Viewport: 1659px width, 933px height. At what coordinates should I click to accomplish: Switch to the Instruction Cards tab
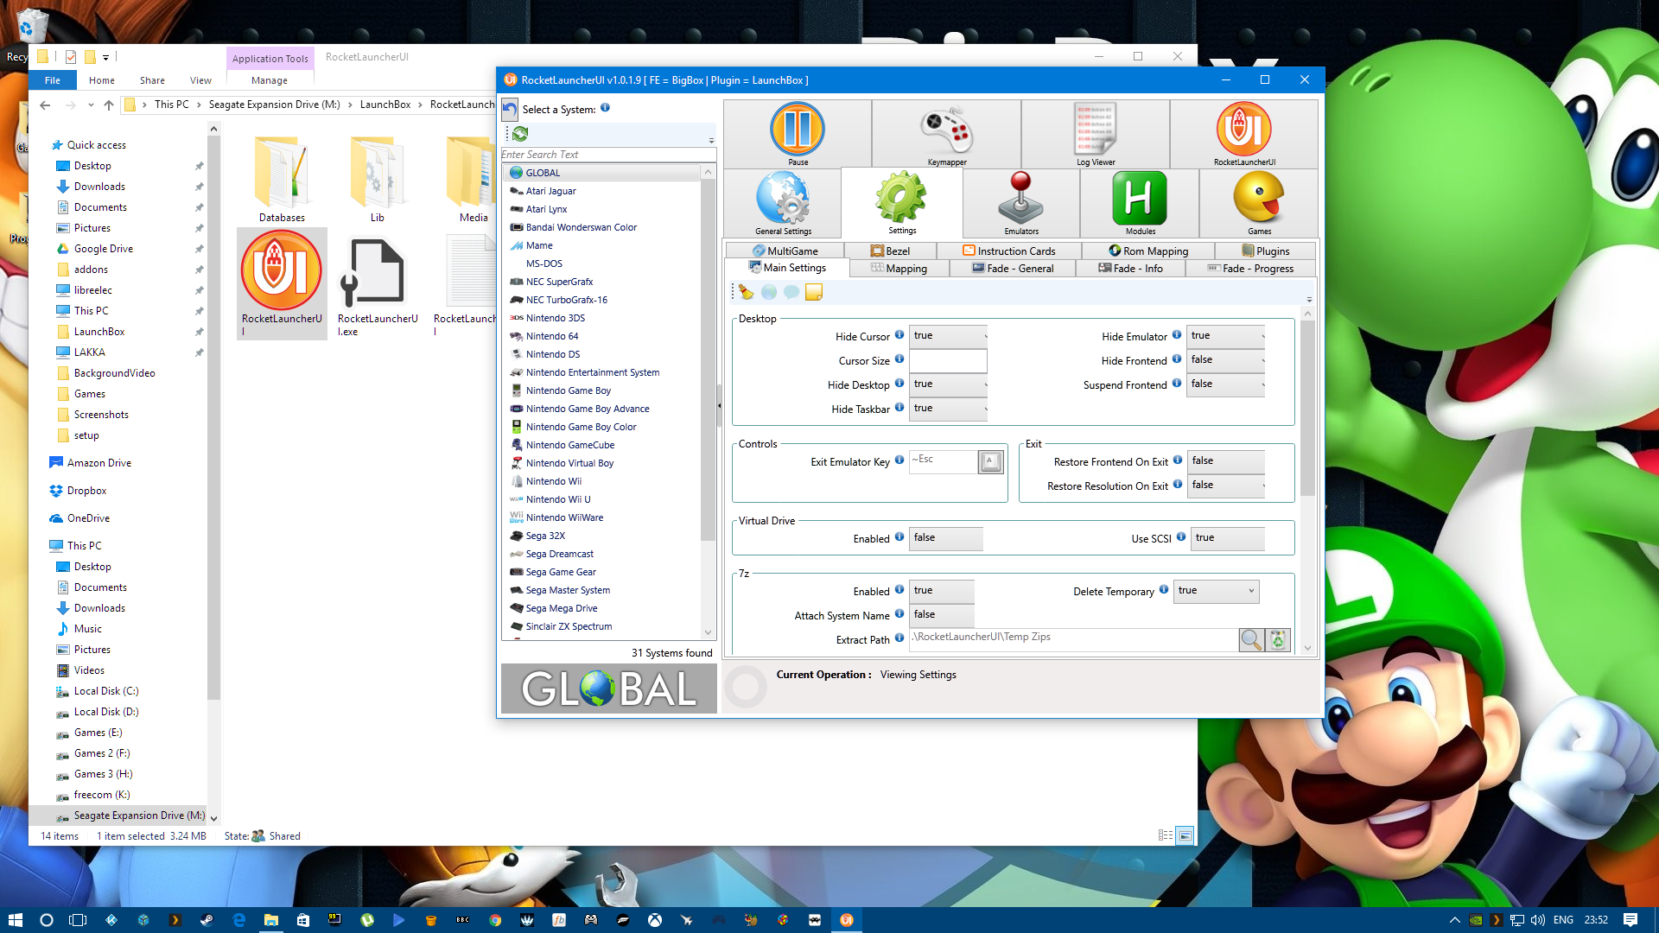(1009, 251)
